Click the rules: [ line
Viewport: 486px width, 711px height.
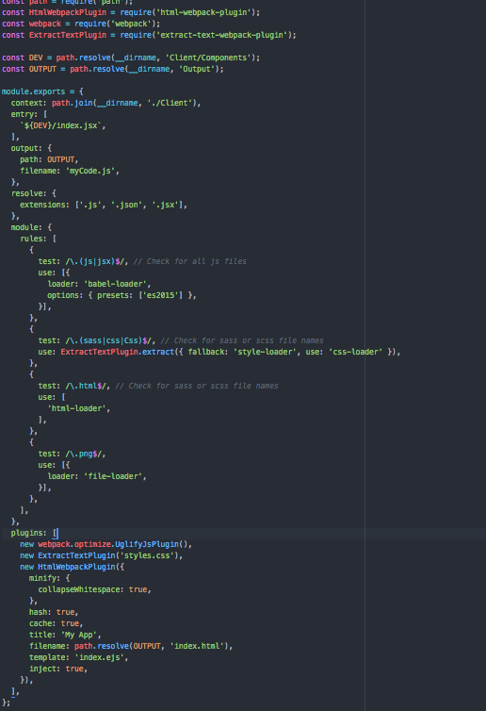click(38, 239)
